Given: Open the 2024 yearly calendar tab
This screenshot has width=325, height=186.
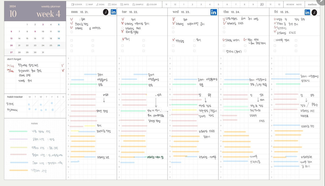Looking at the screenshot, I should 112,5.
